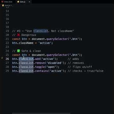The width and height of the screenshot is (114, 114).
Task: Click the JS file icon in the breadcrumb
Action: tap(3, 5)
